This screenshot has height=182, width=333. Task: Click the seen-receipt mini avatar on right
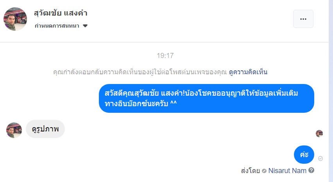coord(319,133)
